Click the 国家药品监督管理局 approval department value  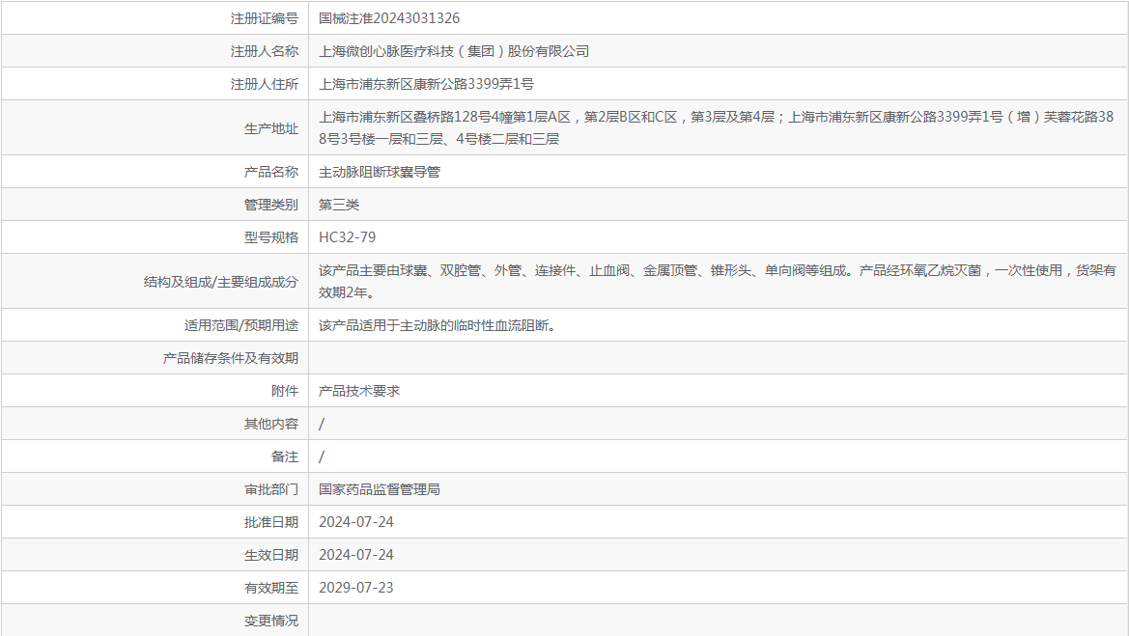pos(380,489)
